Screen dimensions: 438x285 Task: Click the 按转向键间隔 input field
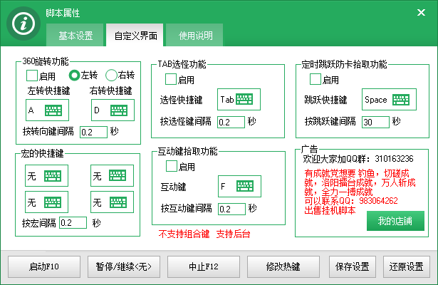(x=93, y=132)
